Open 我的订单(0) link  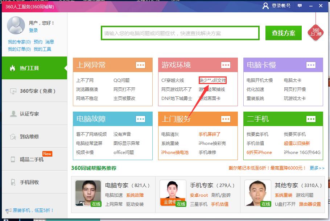pyautogui.click(x=19, y=49)
